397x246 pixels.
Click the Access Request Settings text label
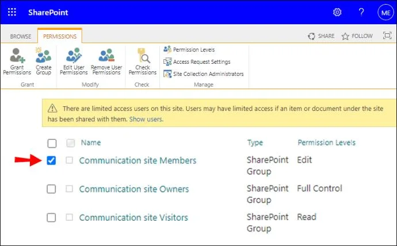tap(202, 61)
